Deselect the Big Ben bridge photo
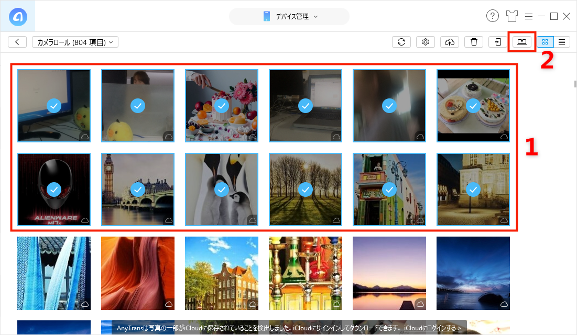The image size is (577, 335). [138, 190]
